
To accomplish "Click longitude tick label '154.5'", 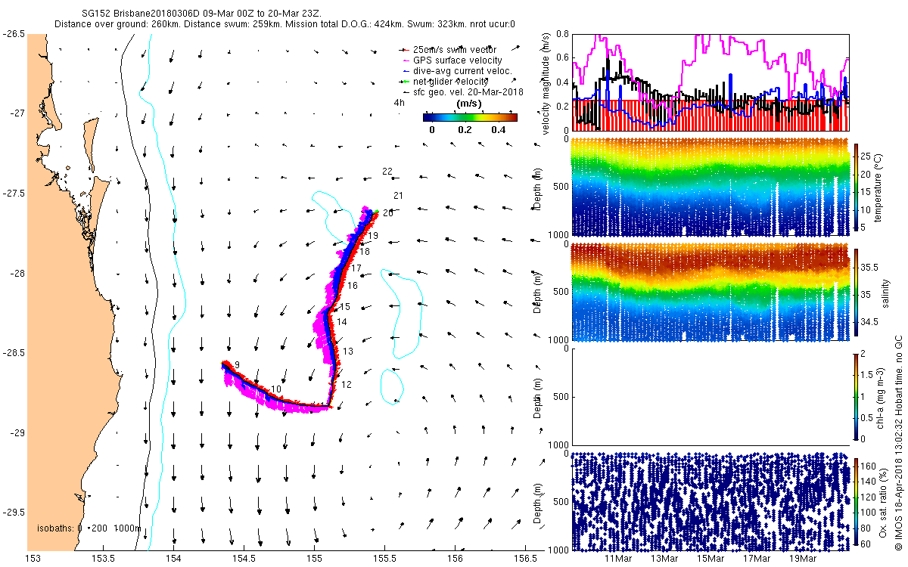I will [x=244, y=559].
